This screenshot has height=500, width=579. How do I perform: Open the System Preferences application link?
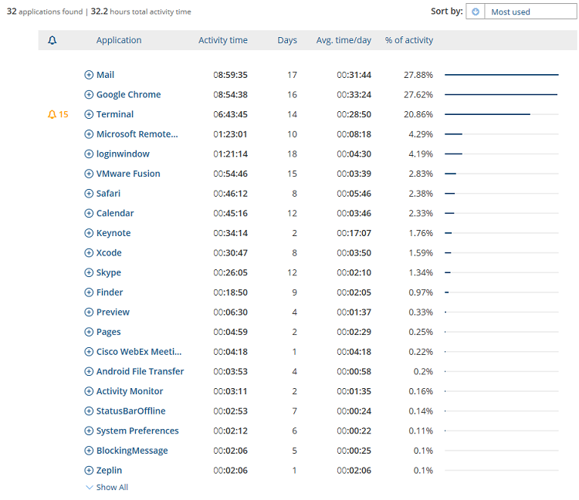coord(137,431)
